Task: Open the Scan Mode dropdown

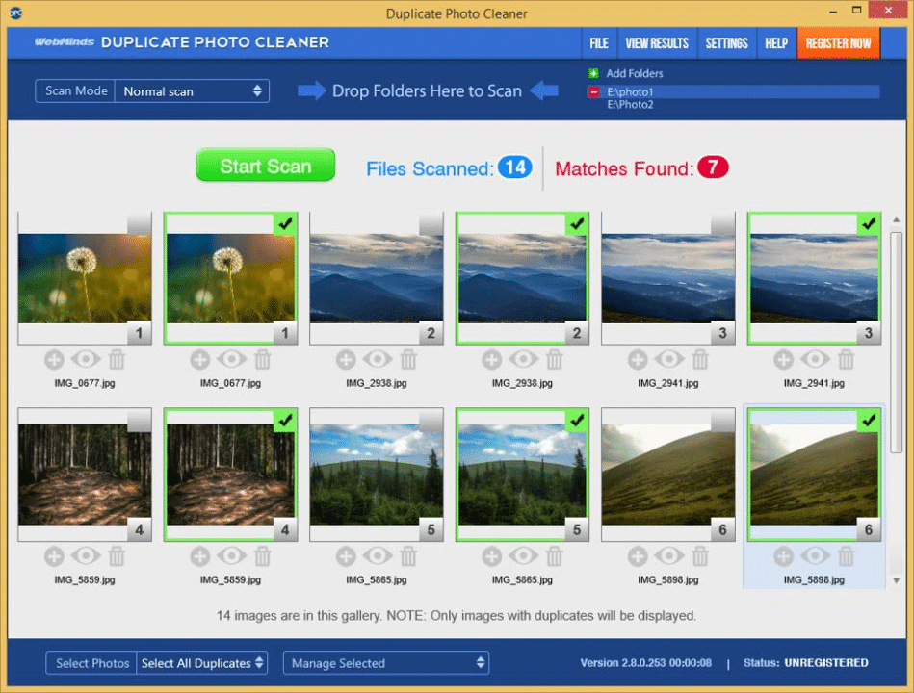Action: [192, 90]
